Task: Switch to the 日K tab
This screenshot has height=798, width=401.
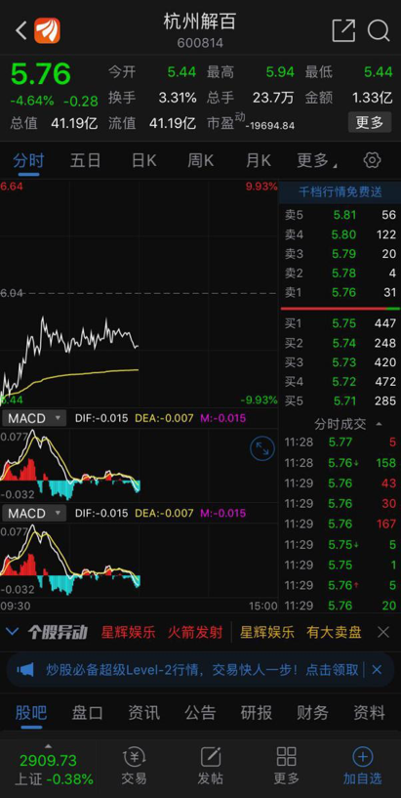Action: 143,161
